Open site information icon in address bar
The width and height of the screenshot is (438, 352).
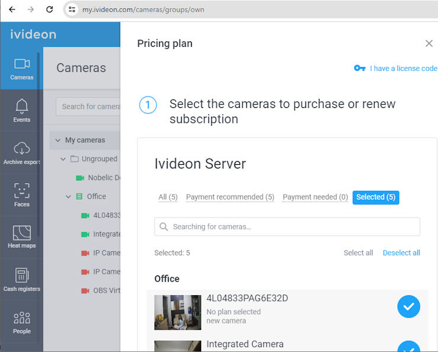[x=72, y=9]
